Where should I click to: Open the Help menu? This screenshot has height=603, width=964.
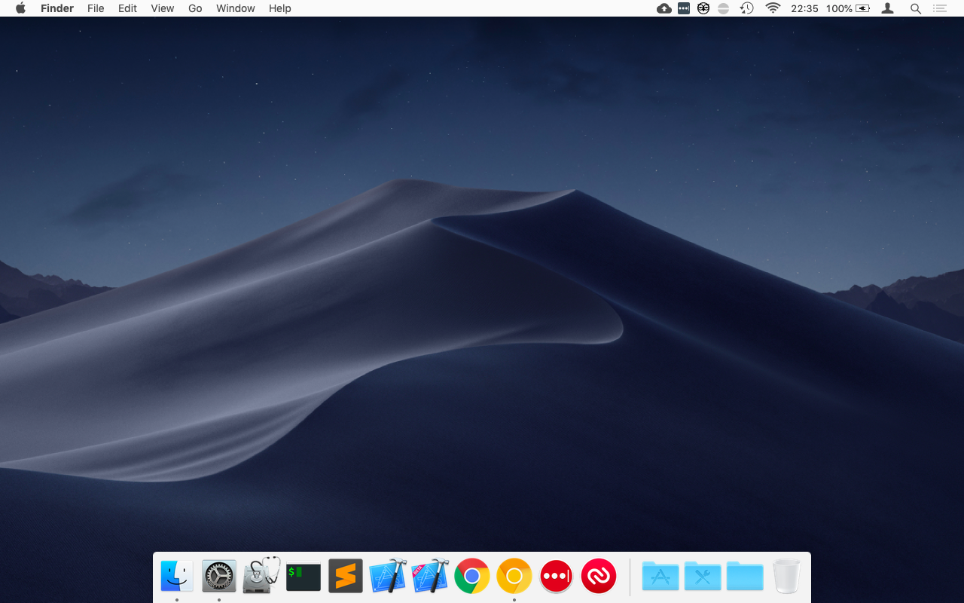(280, 8)
